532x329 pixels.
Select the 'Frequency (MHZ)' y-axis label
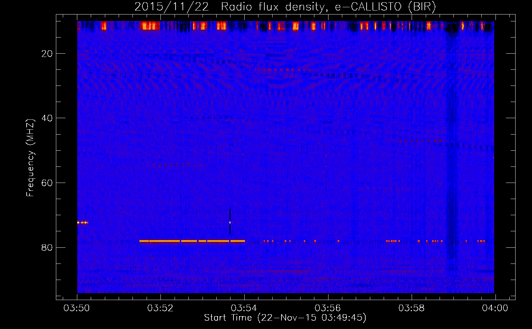coord(30,158)
